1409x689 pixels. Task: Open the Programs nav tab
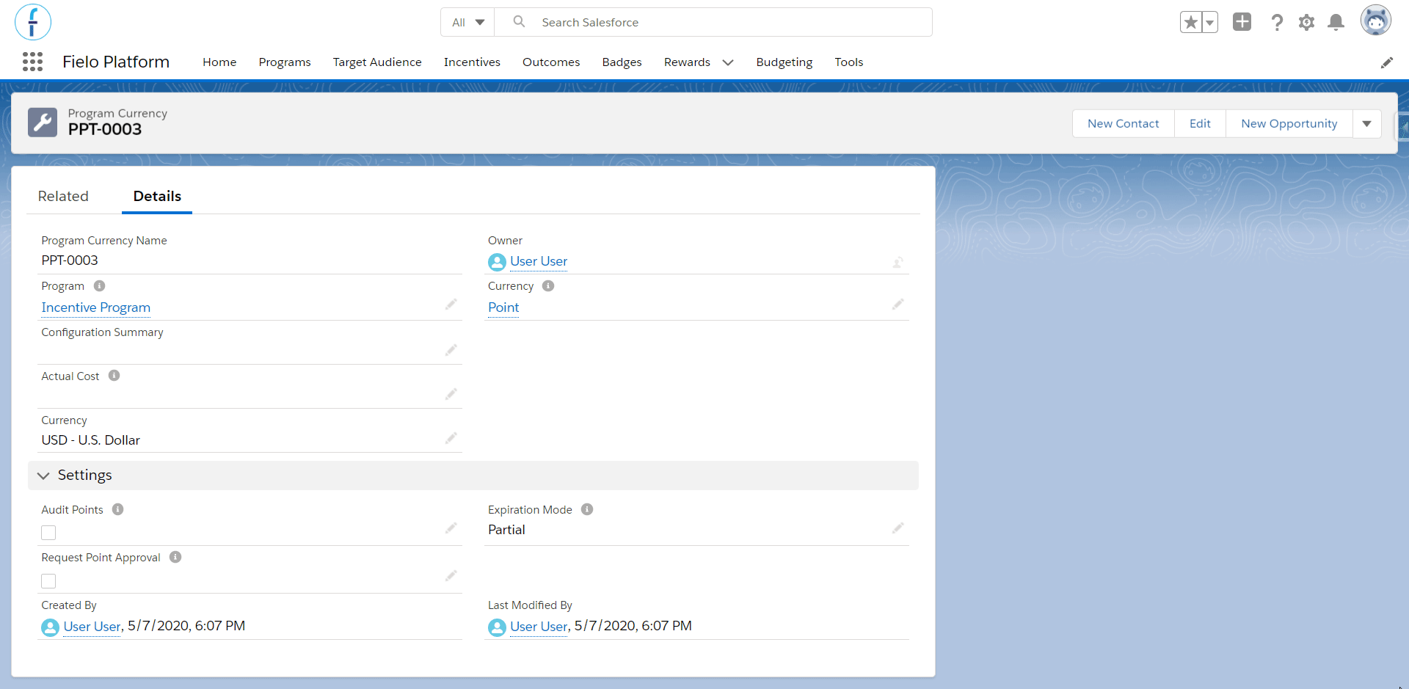[285, 62]
